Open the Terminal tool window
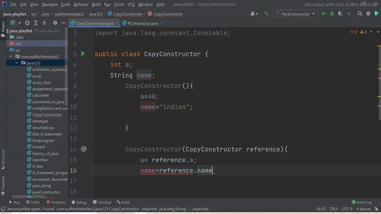The height and width of the screenshot is (214, 381). click(102, 202)
